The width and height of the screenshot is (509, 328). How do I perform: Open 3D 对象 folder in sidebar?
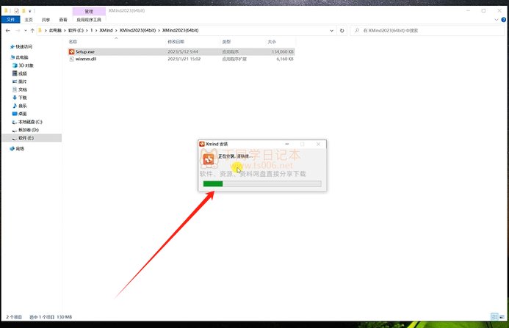[x=23, y=65]
